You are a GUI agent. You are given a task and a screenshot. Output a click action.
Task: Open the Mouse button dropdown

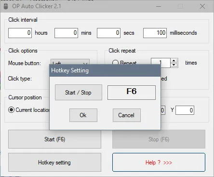click(x=70, y=62)
